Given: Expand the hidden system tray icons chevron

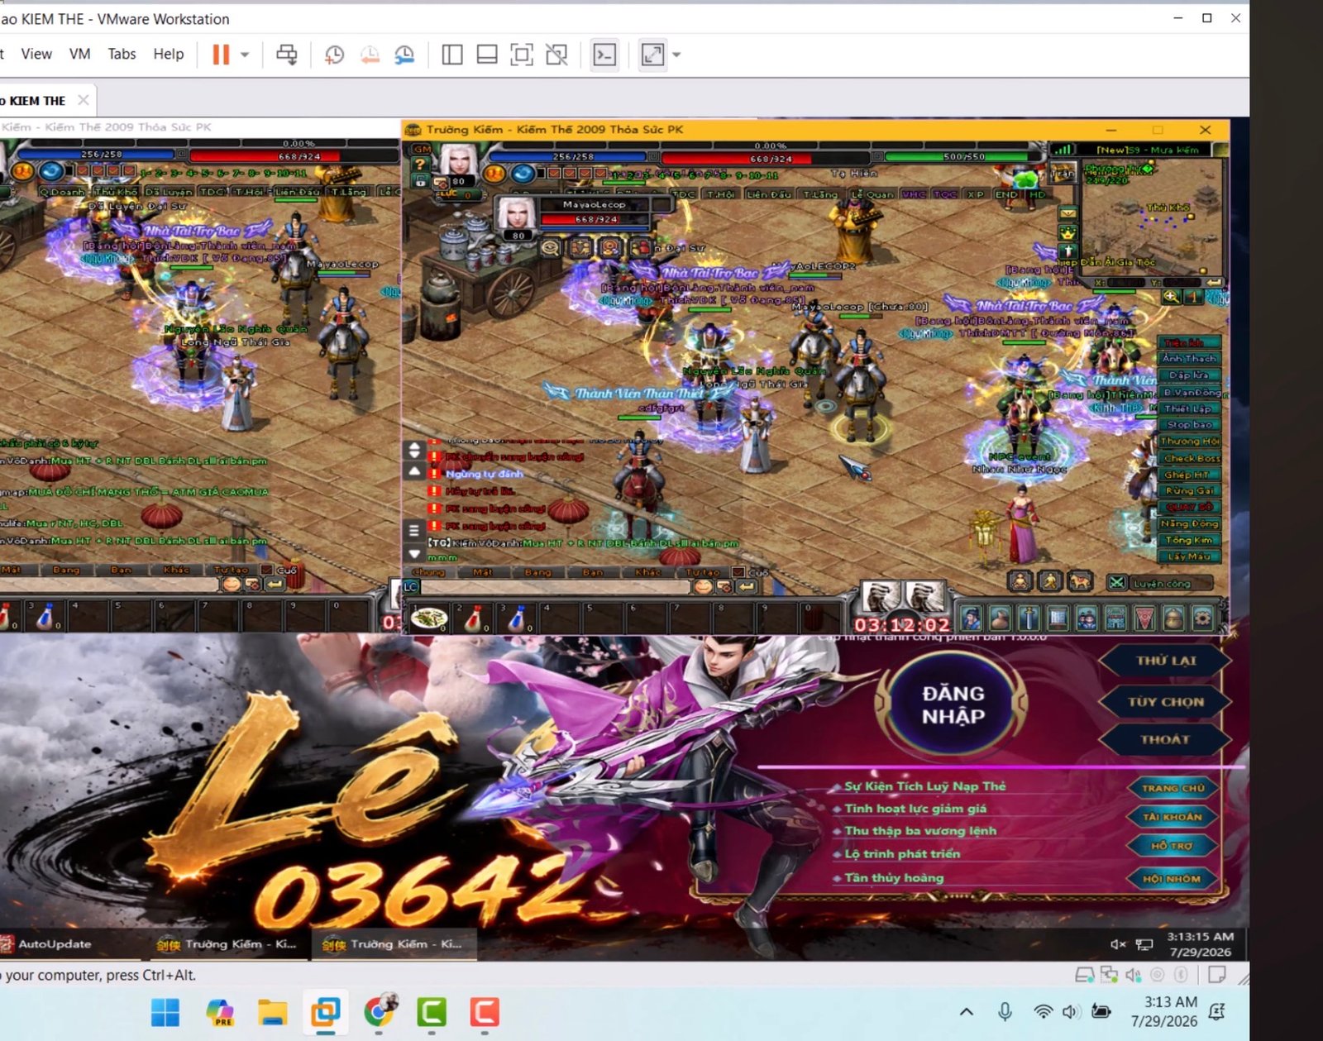Looking at the screenshot, I should tap(966, 1011).
